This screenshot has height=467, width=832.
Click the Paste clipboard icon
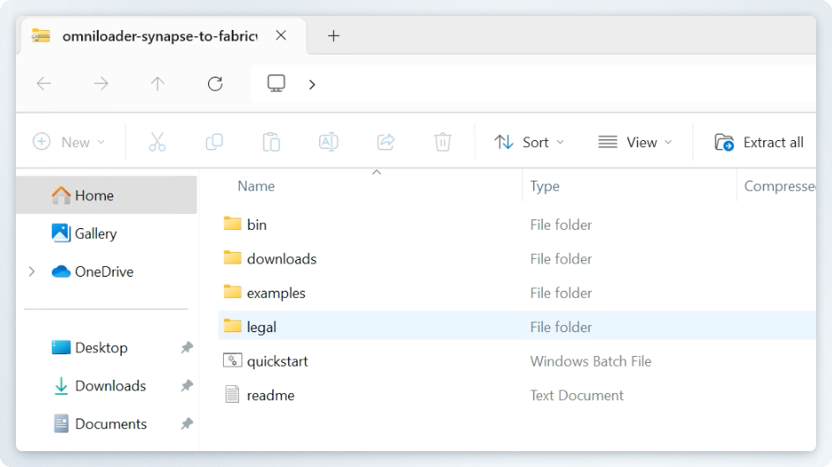[x=271, y=142]
